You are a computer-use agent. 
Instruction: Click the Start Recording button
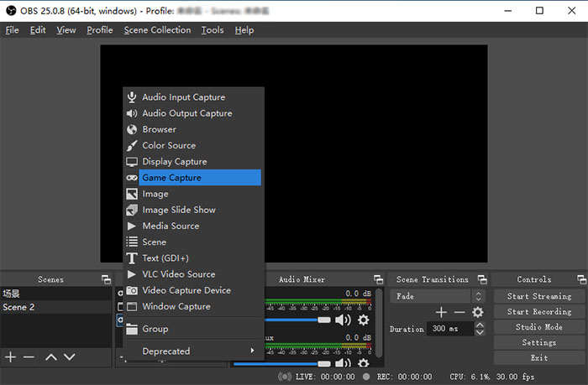tap(539, 311)
